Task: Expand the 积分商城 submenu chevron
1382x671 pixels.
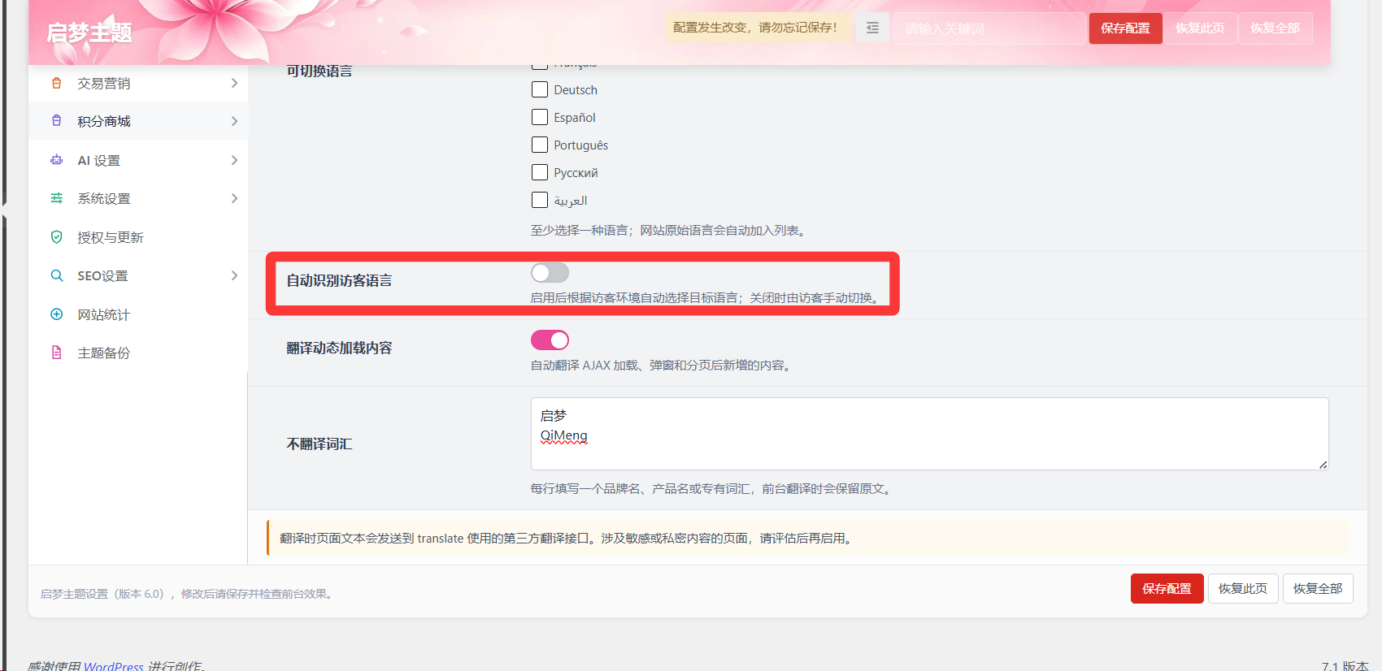Action: pos(234,121)
